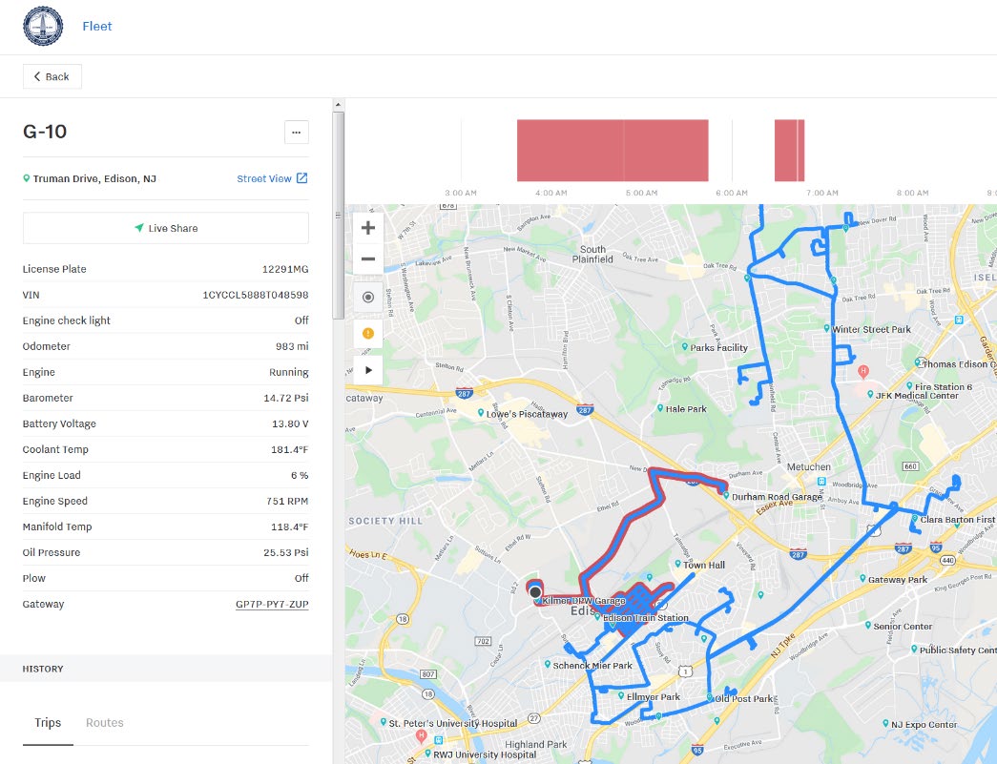The width and height of the screenshot is (997, 764).
Task: Click the Edison Train Station map pin
Action: pos(597,616)
